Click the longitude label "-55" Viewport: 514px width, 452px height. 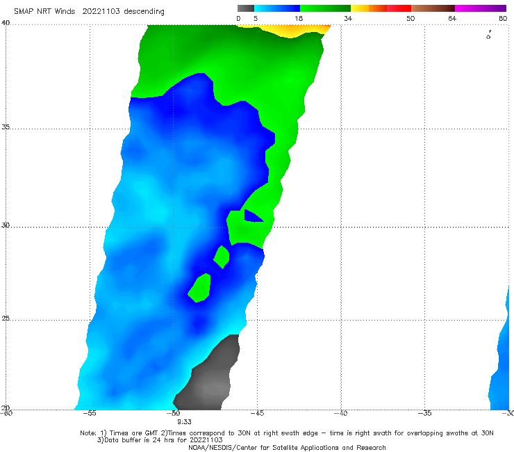pyautogui.click(x=90, y=413)
